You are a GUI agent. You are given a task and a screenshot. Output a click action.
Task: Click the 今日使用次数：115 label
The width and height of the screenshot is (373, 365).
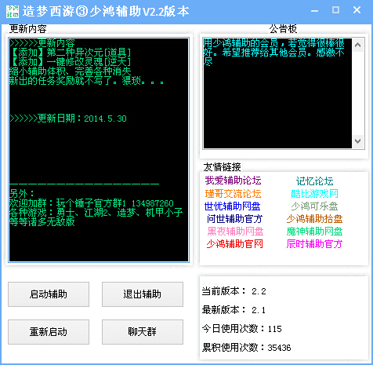pos(241,329)
